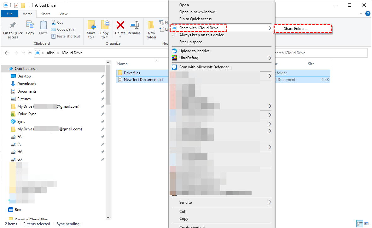The height and width of the screenshot is (228, 372).
Task: Open Customize Quick Access Toolbar dropdown
Action: 29,5
